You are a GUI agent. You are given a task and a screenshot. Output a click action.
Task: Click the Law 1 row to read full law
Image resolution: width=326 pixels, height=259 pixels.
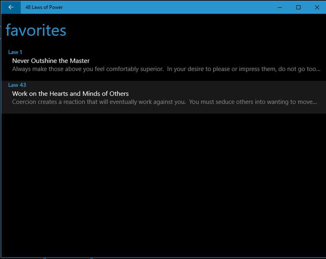point(132,61)
